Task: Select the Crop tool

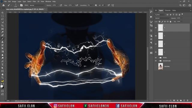Action: pos(2,25)
